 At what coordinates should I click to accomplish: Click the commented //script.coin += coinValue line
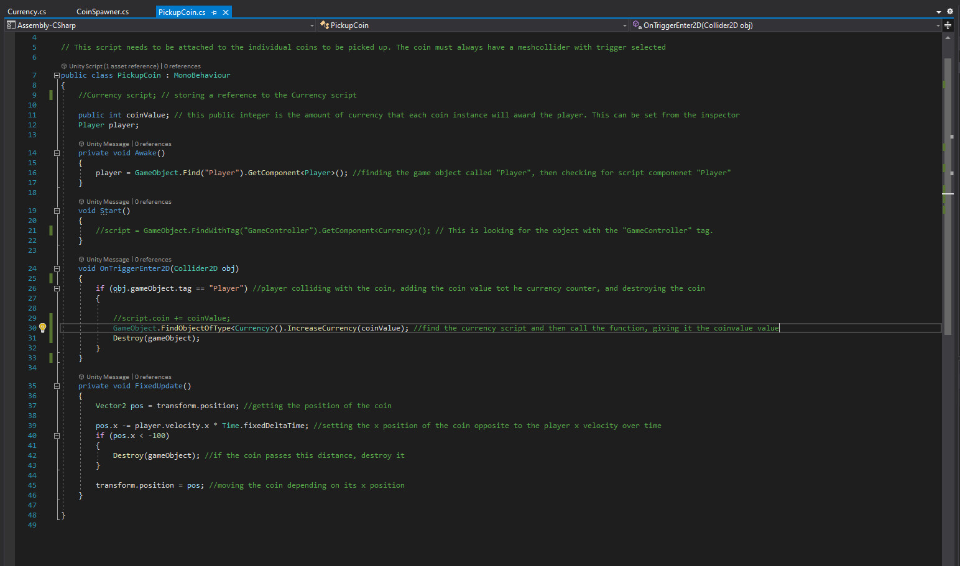172,318
